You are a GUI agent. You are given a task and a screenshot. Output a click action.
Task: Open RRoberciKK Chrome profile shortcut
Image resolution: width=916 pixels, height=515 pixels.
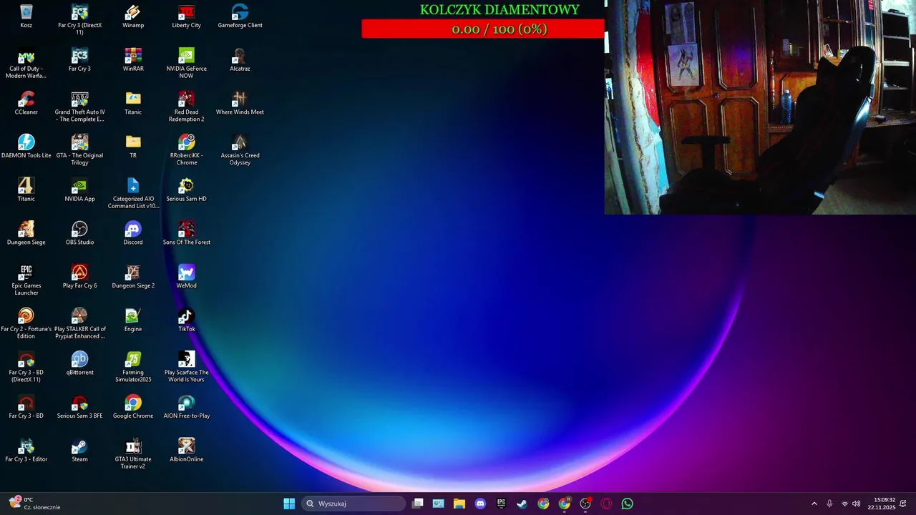(x=186, y=150)
